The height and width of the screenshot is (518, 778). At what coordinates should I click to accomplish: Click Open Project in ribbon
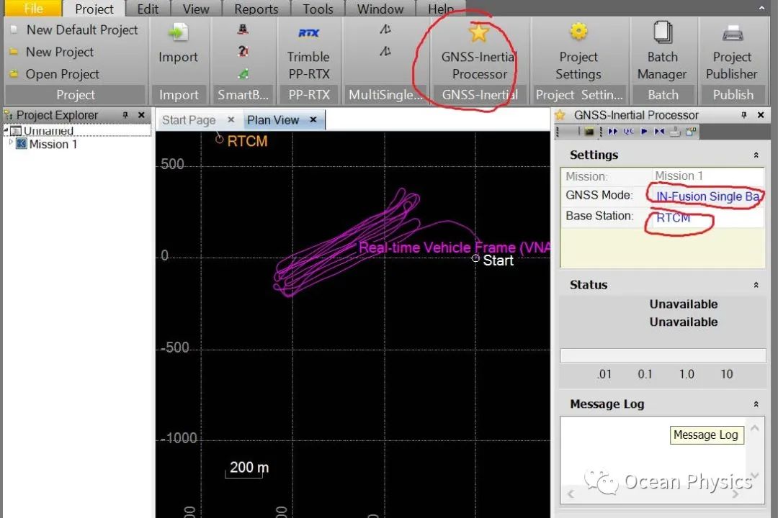(62, 74)
